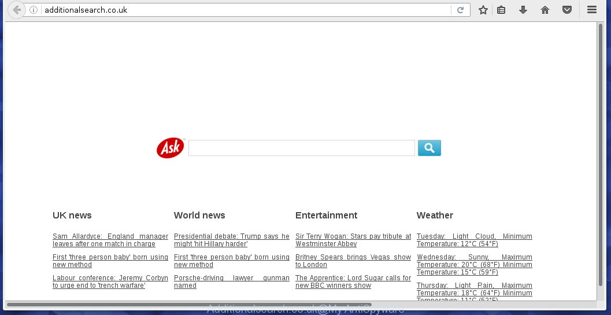Go to the Firefox home icon
This screenshot has width=611, height=315.
tap(545, 10)
